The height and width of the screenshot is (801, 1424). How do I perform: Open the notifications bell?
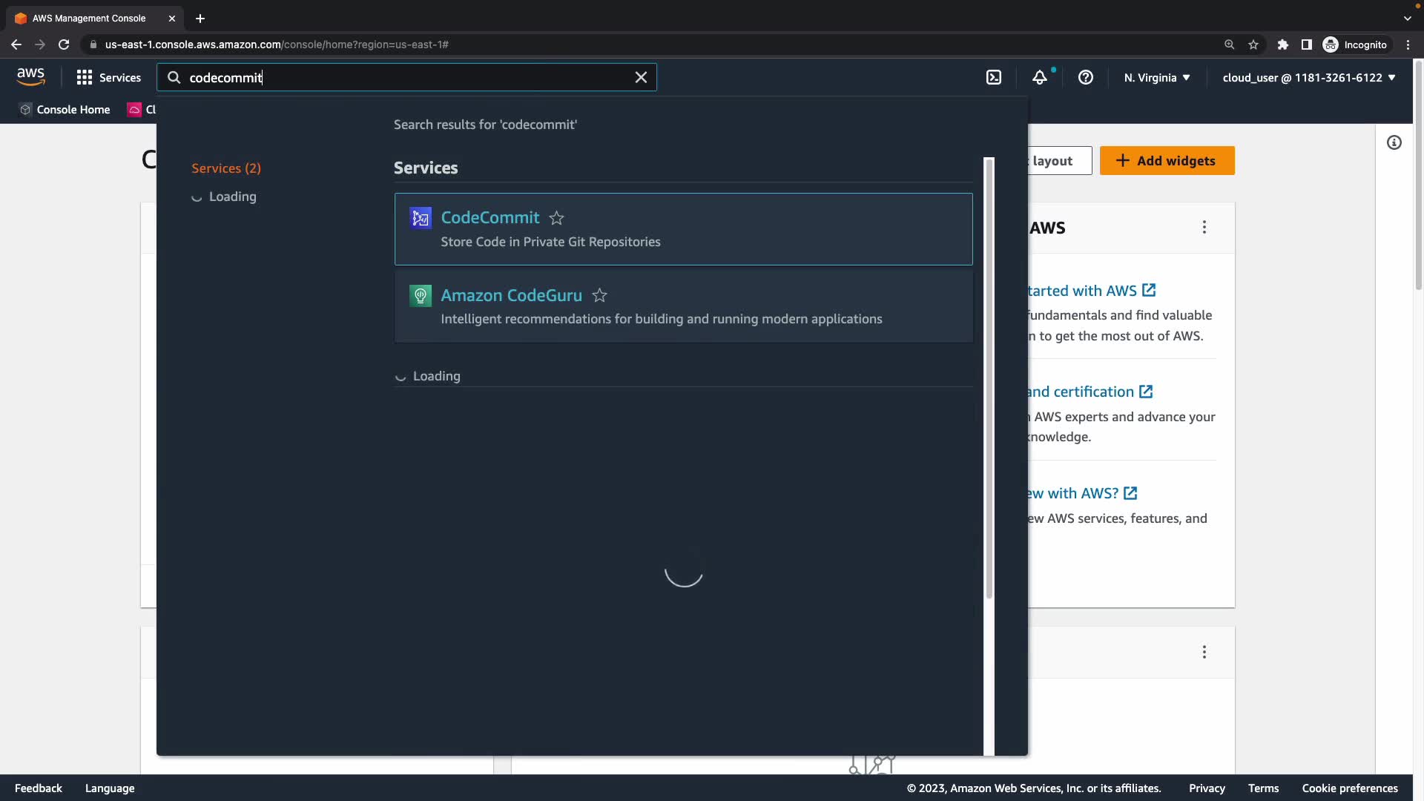1040,77
